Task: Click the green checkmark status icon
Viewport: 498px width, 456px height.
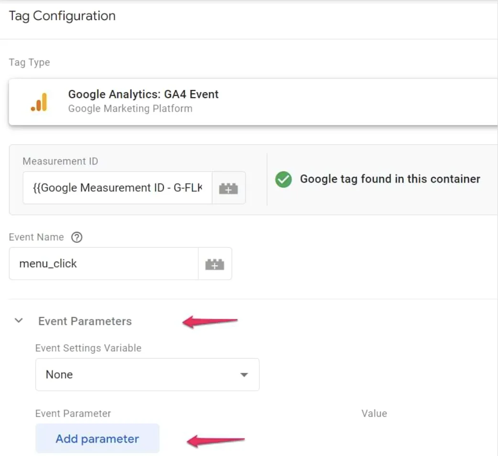Action: point(283,179)
